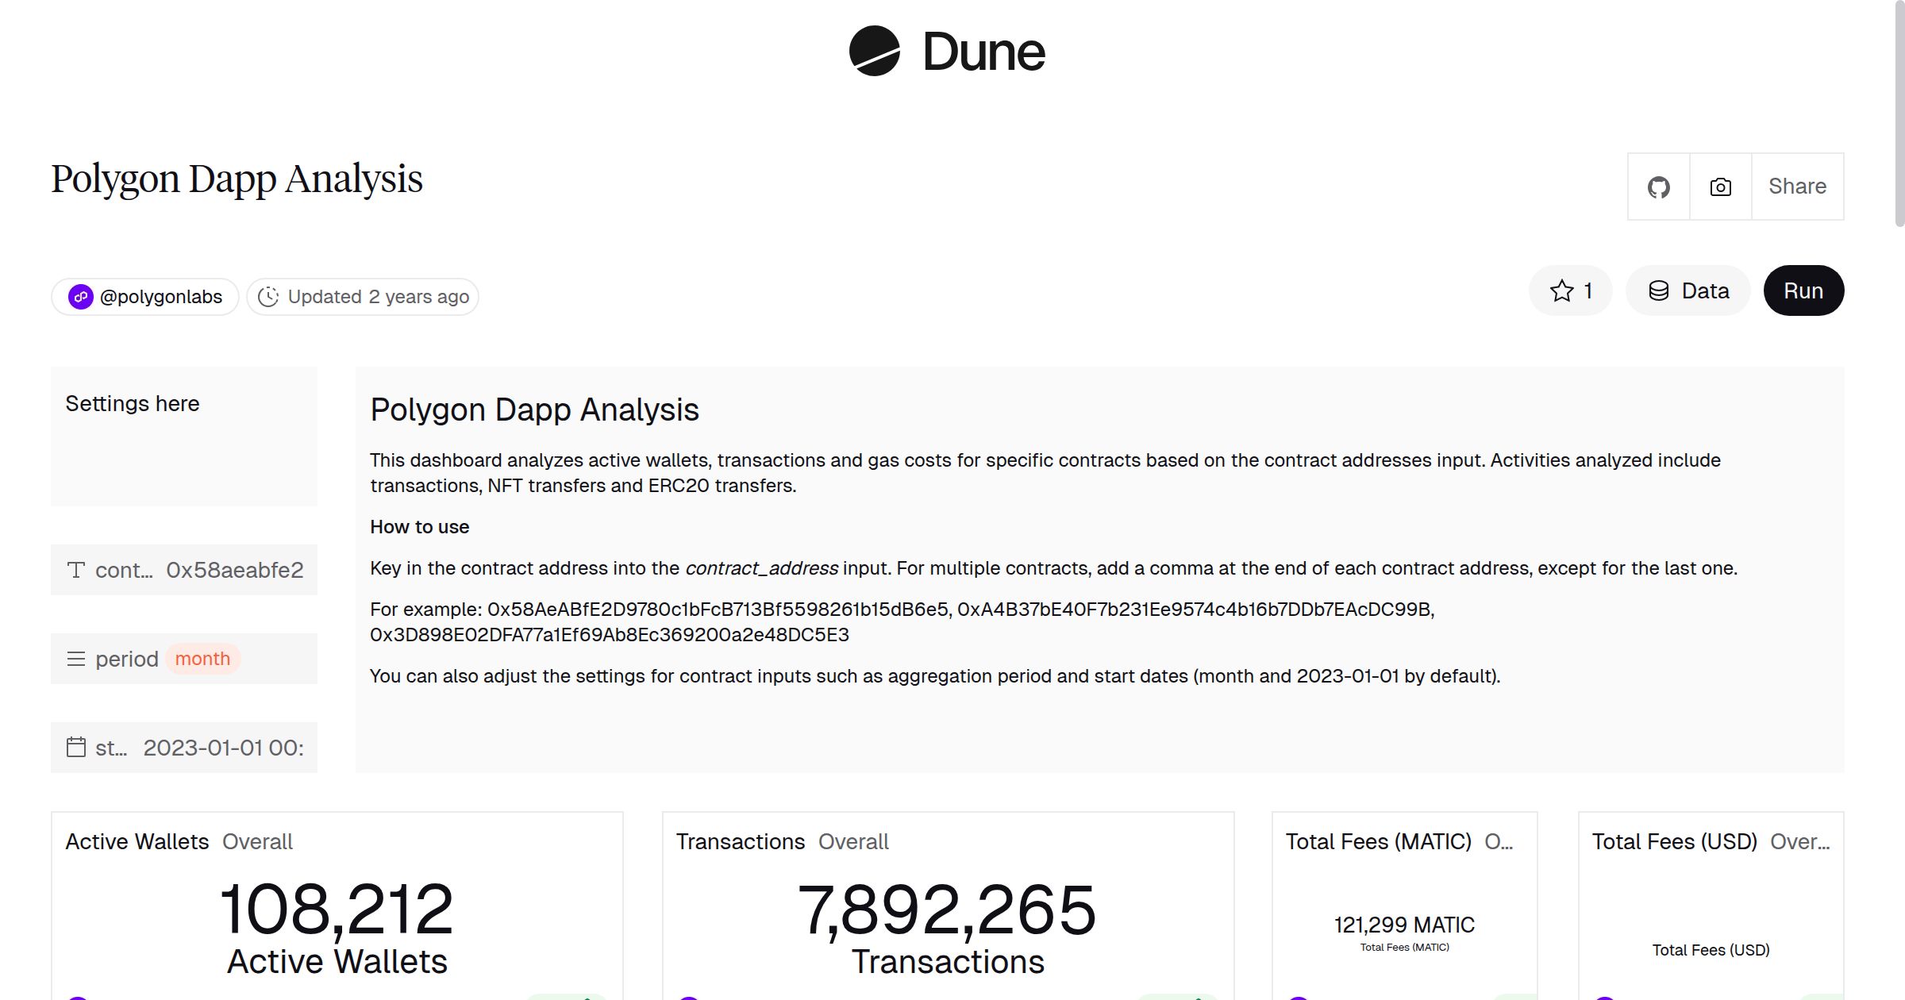This screenshot has width=1905, height=1000.
Task: Open the Data panel
Action: 1688,290
